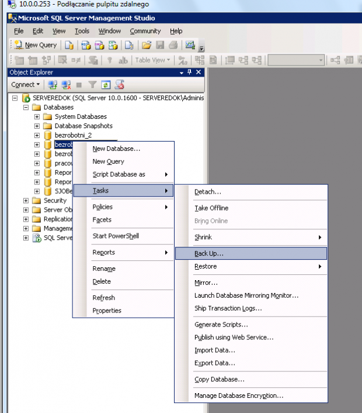
Task: Select the bezrobotni_2 database
Action: [73, 135]
